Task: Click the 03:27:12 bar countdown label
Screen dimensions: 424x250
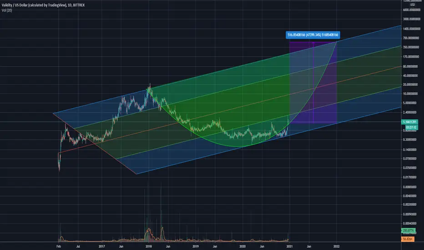Action: tap(411, 127)
